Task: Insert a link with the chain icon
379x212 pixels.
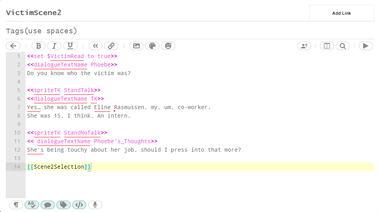Action: [111, 46]
